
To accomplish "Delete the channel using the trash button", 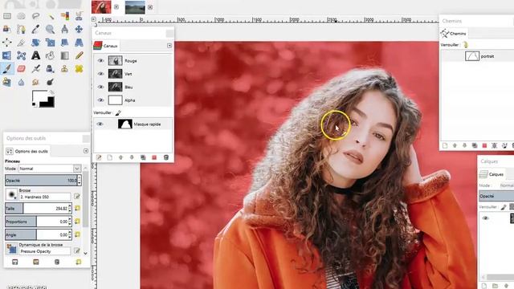I will (x=166, y=157).
